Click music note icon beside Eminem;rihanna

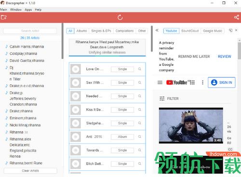point(7,118)
